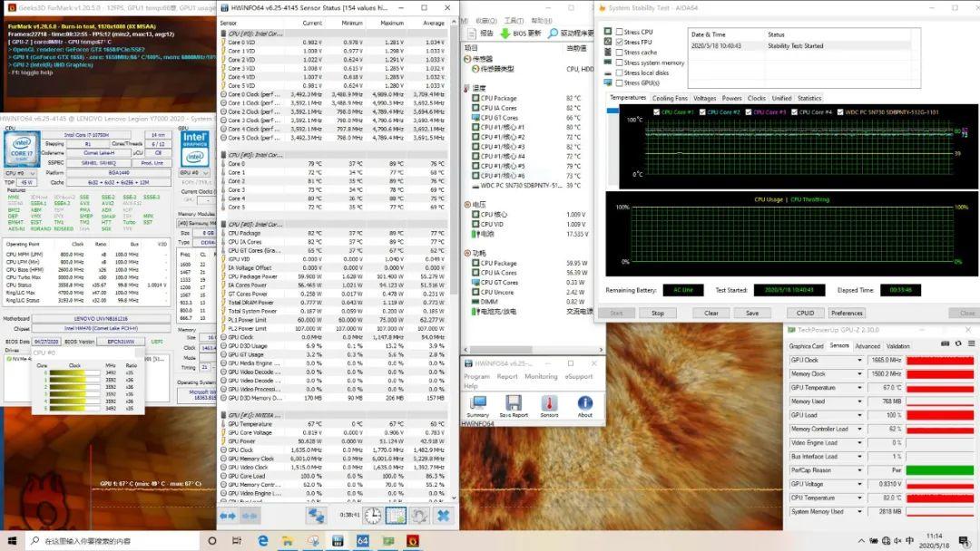Click the GPU-Z screenshot camera icon
This screenshot has height=551, width=980.
tap(945, 343)
